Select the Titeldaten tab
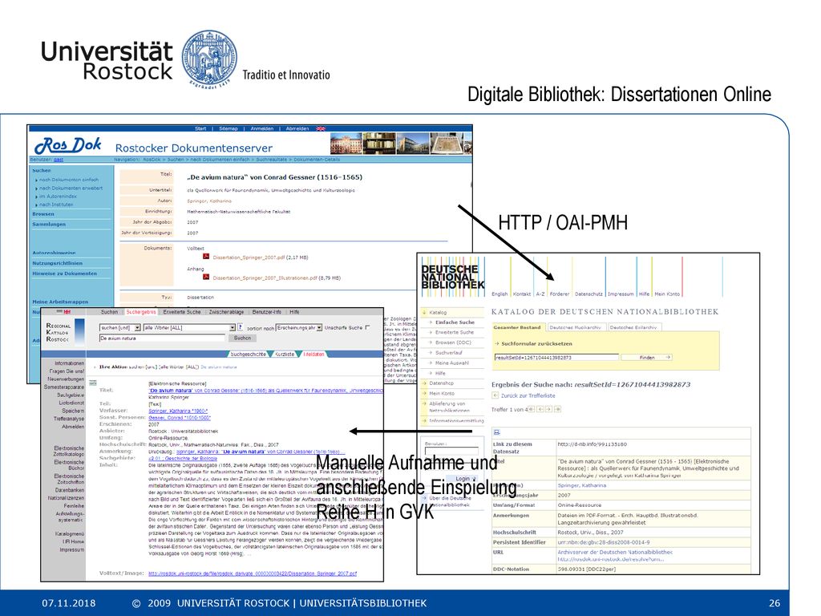Screen dimensions: 821x616 pos(314,354)
